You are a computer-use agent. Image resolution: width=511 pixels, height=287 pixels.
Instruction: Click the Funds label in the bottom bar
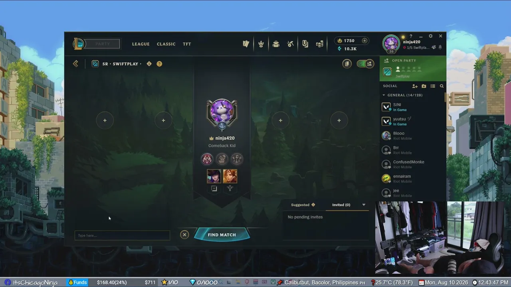(77, 283)
